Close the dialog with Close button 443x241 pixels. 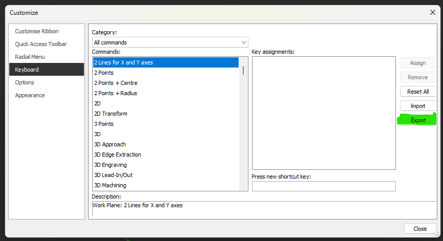420,229
